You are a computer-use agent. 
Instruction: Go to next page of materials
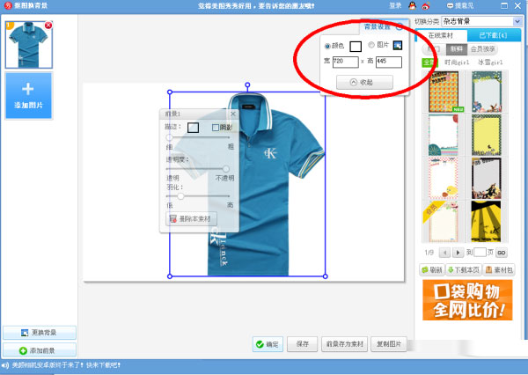click(456, 252)
